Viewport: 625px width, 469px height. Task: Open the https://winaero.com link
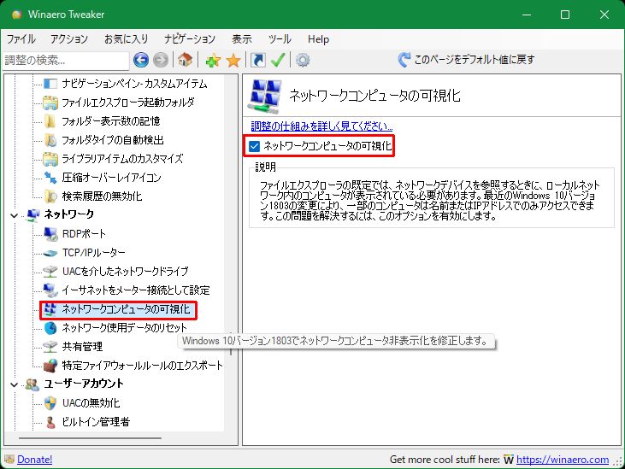[x=563, y=460]
